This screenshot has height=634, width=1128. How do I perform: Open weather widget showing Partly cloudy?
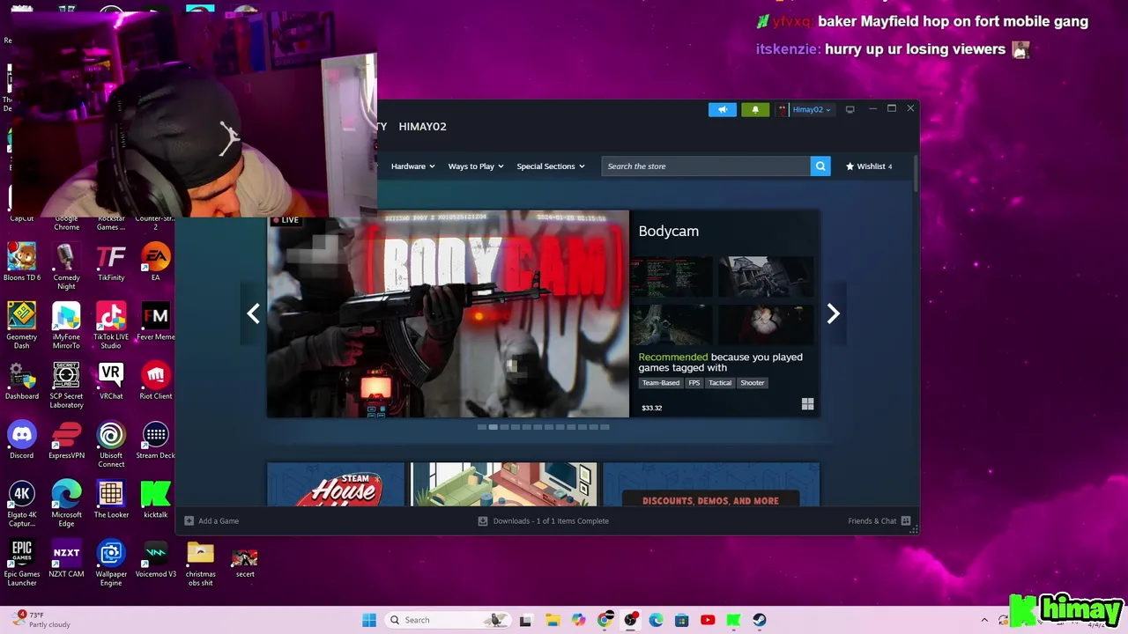40,620
